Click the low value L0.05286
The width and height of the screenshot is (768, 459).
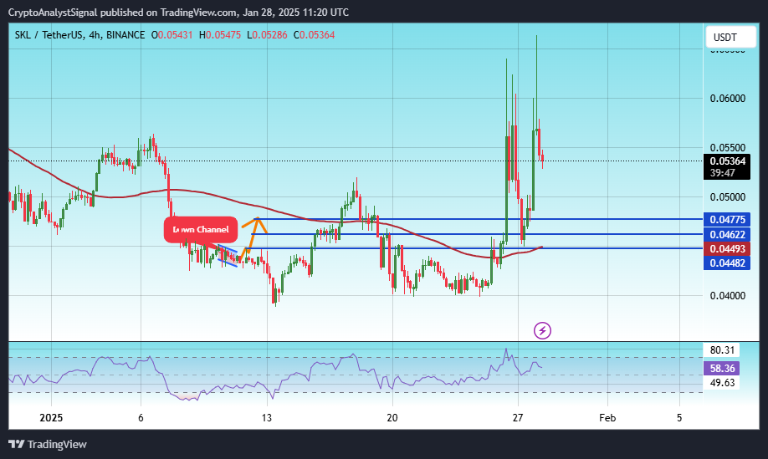[267, 35]
